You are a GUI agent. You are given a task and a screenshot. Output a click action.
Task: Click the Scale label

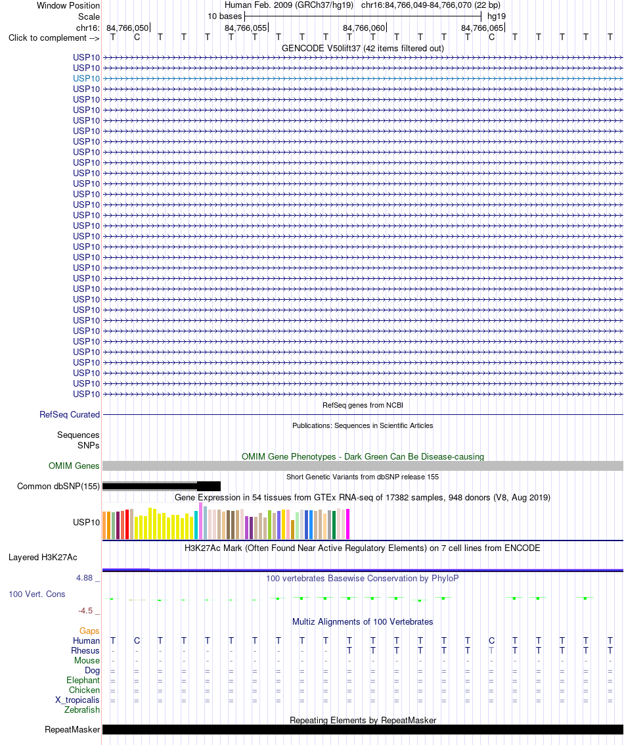(89, 16)
